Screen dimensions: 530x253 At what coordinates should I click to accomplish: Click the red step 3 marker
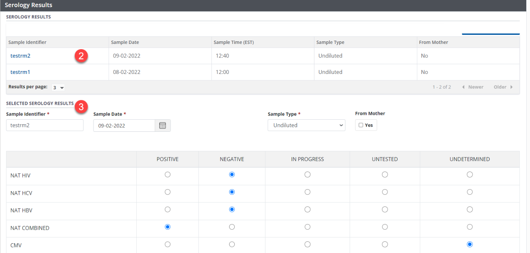(x=81, y=107)
